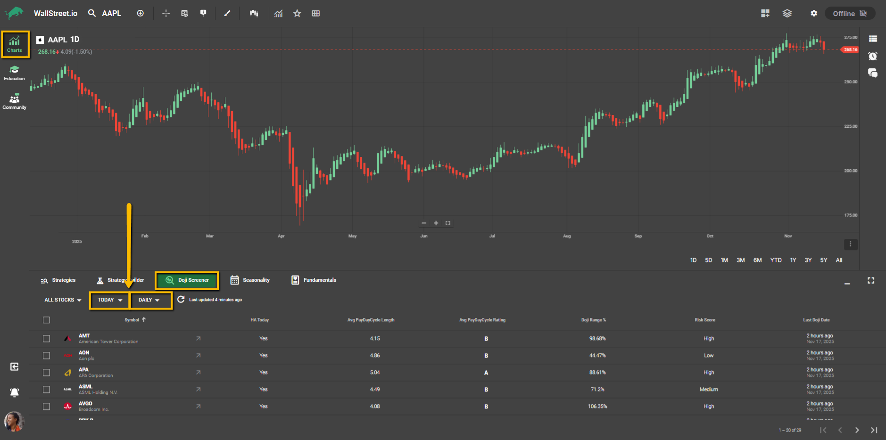
Task: Open the Community sidebar section
Action: [15, 101]
